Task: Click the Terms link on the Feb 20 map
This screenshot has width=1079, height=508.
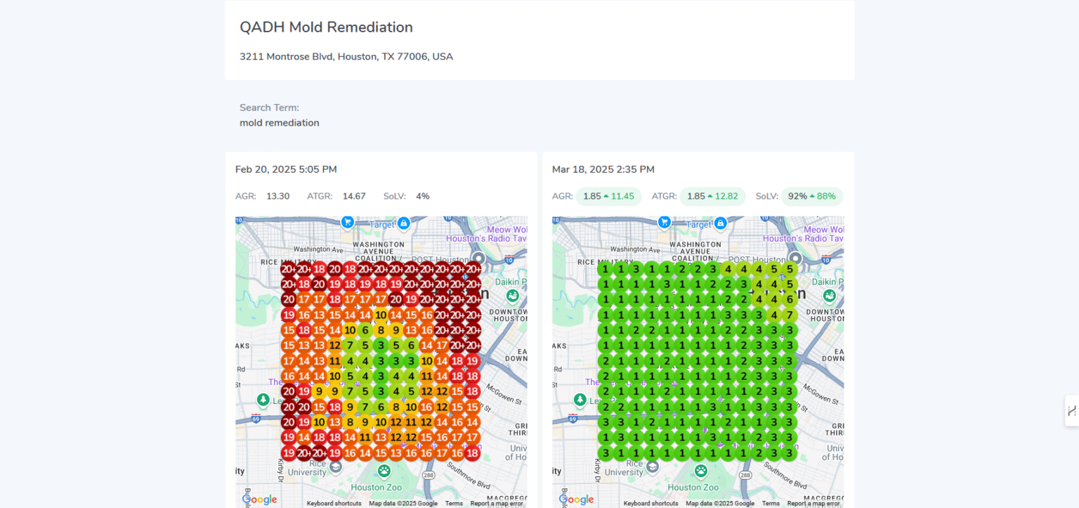Action: pyautogui.click(x=454, y=503)
